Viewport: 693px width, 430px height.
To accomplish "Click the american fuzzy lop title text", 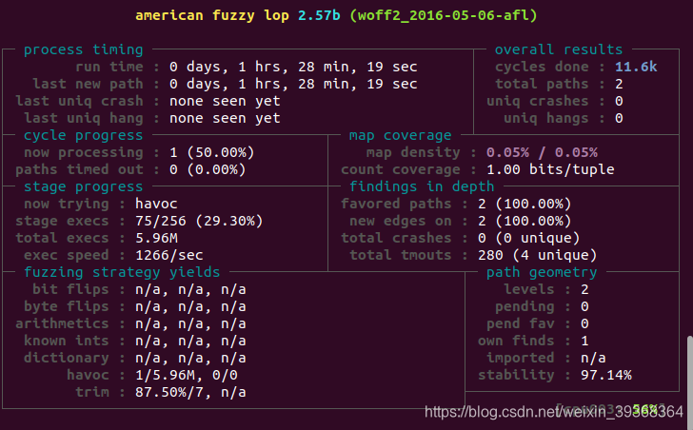I will [x=211, y=16].
